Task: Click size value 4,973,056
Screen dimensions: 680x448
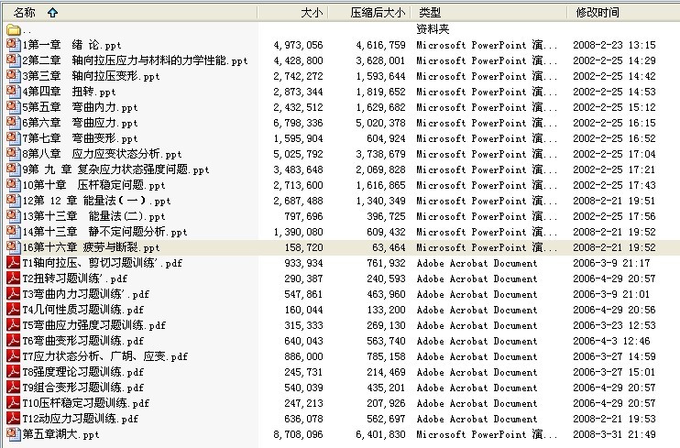Action: pyautogui.click(x=298, y=45)
